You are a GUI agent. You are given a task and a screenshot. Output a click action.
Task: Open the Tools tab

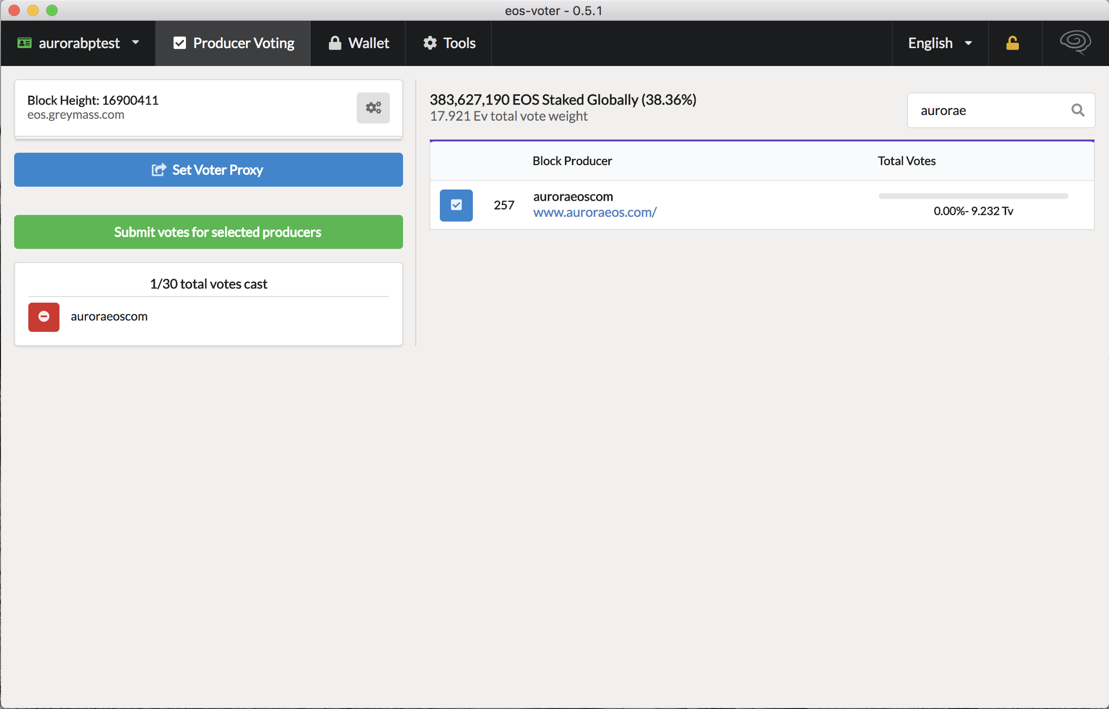click(x=449, y=43)
